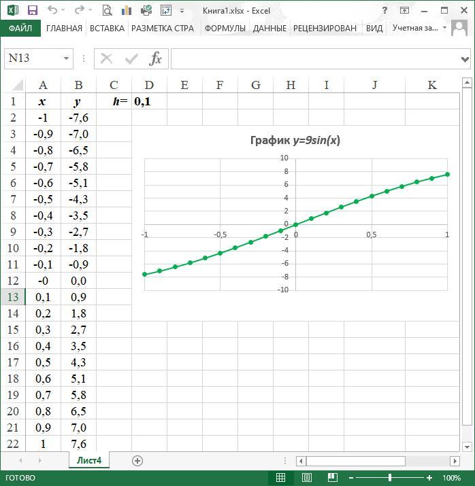This screenshot has height=486, width=475.
Task: Click the Enter checkmark formula button
Action: pyautogui.click(x=131, y=58)
